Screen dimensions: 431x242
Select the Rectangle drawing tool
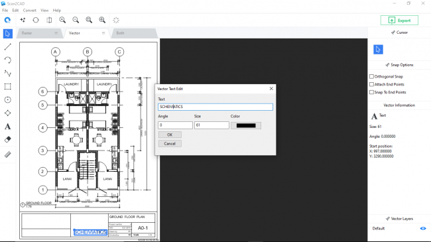click(8, 86)
